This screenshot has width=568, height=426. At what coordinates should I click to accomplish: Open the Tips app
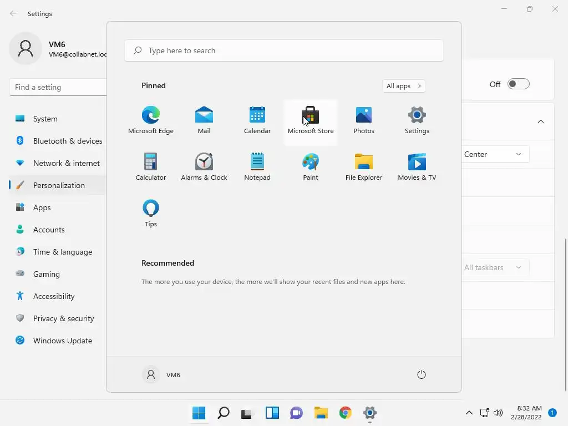[x=151, y=214]
